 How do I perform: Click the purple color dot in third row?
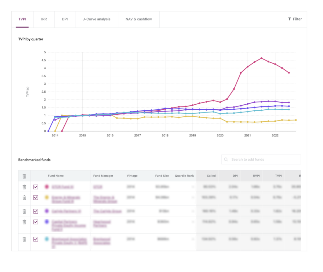click(47, 211)
